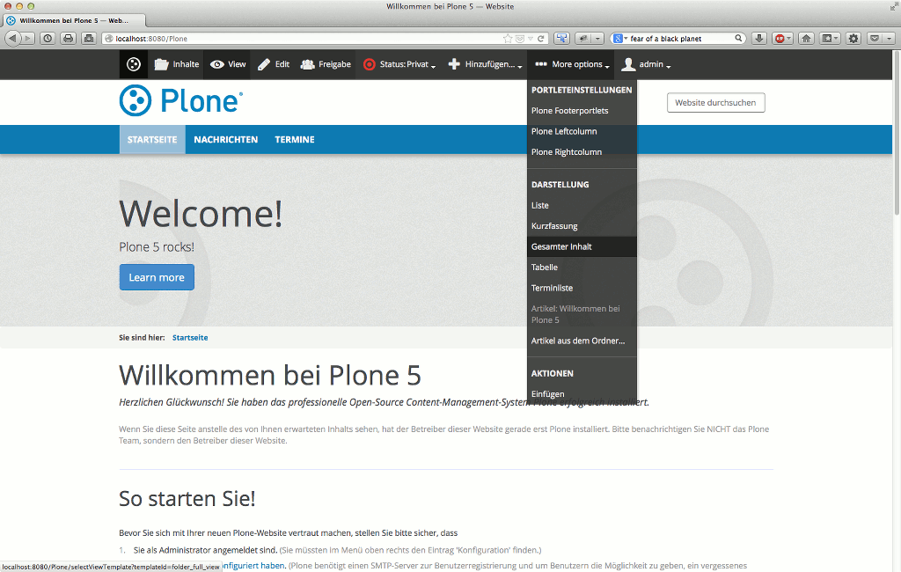The image size is (901, 572).
Task: Choose Einfügen under Aktionen
Action: [x=582, y=393]
